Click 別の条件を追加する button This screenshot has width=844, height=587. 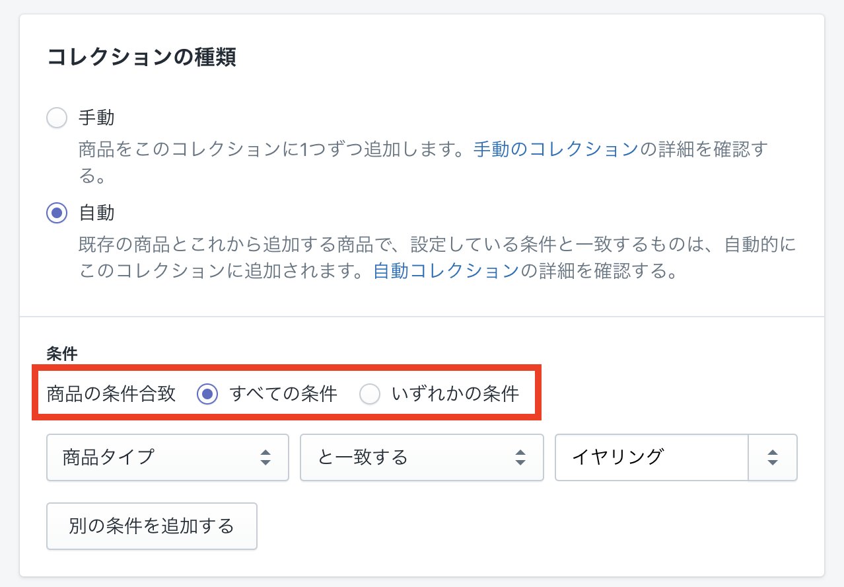point(152,526)
